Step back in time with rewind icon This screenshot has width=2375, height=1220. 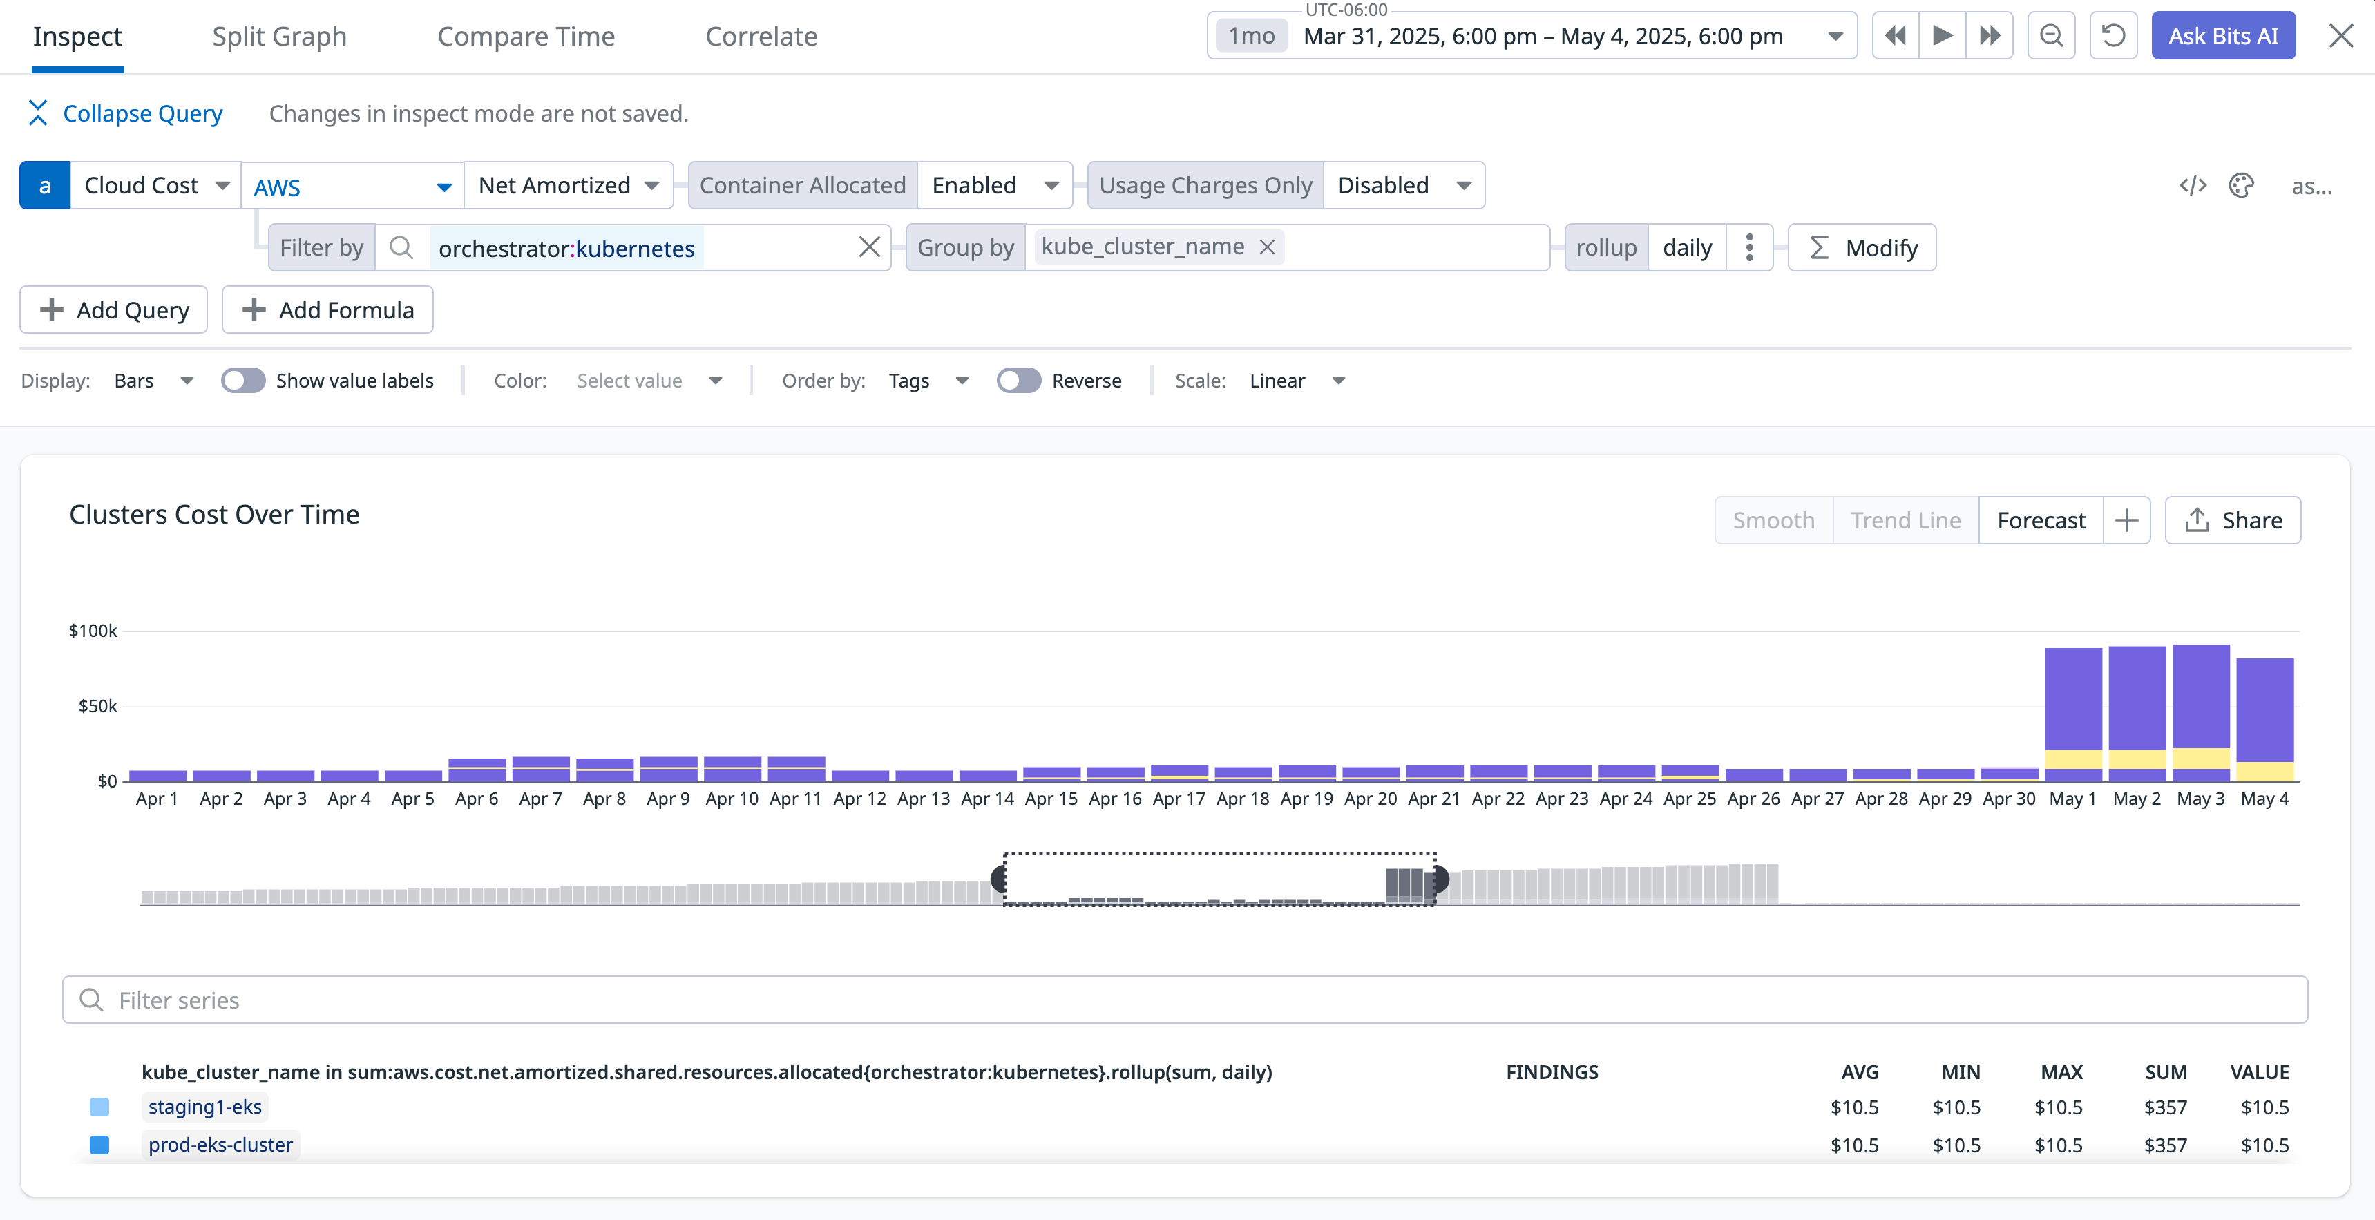click(1895, 35)
